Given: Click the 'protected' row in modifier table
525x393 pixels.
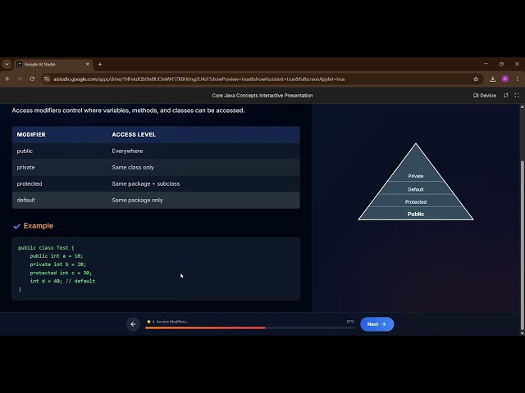Looking at the screenshot, I should [156, 183].
